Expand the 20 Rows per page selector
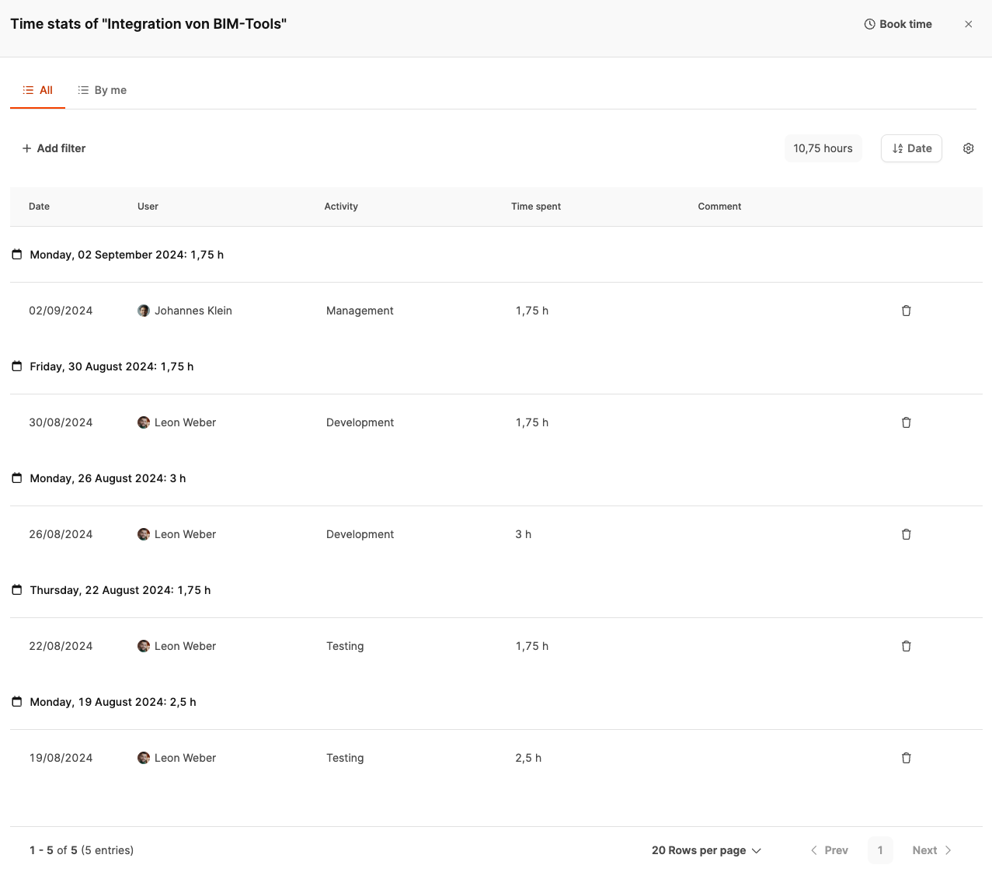The height and width of the screenshot is (872, 992). click(x=706, y=850)
